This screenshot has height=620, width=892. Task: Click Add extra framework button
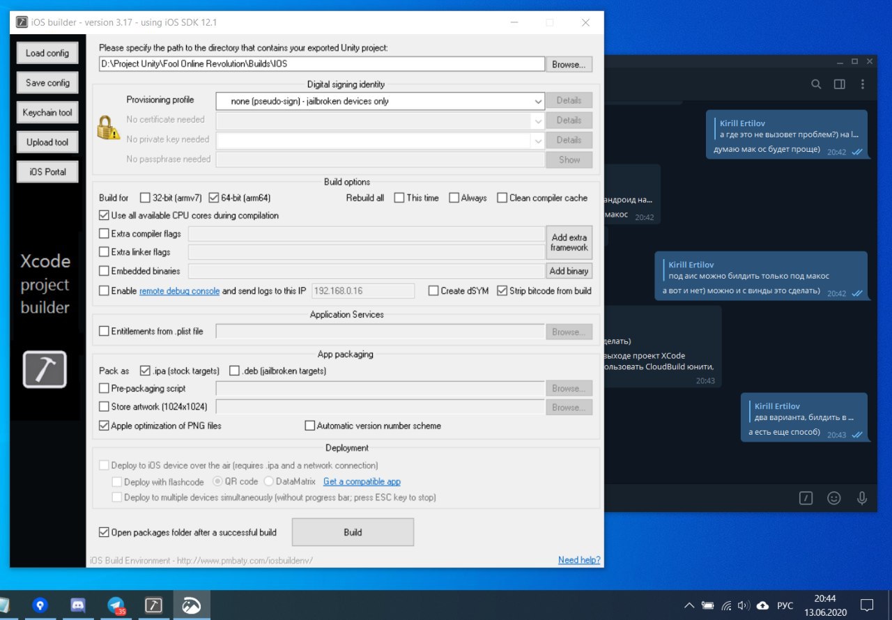[569, 242]
